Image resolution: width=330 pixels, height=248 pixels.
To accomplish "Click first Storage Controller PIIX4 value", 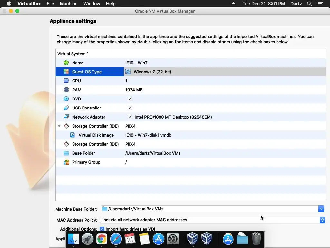I will [130, 126].
